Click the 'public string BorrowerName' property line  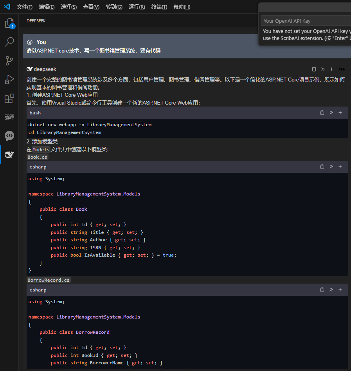coord(106,363)
